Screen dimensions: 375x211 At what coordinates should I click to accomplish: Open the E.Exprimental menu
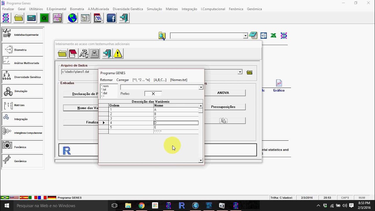pos(57,9)
